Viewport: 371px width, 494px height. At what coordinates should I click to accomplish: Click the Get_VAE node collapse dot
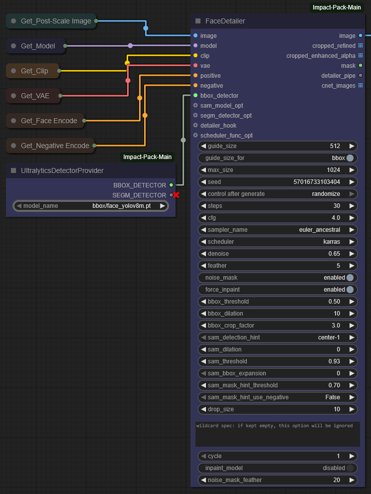(13, 96)
